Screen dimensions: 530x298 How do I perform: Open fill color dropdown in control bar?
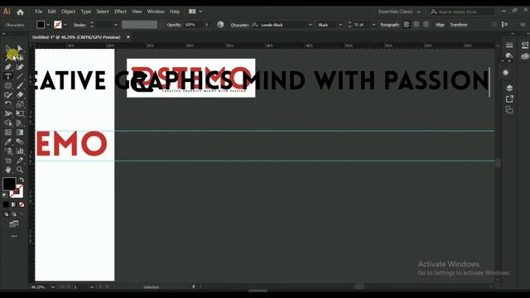[x=48, y=25]
